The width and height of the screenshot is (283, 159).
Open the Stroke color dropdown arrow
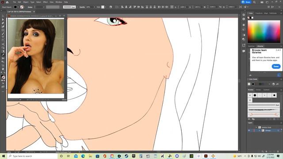[25, 7]
